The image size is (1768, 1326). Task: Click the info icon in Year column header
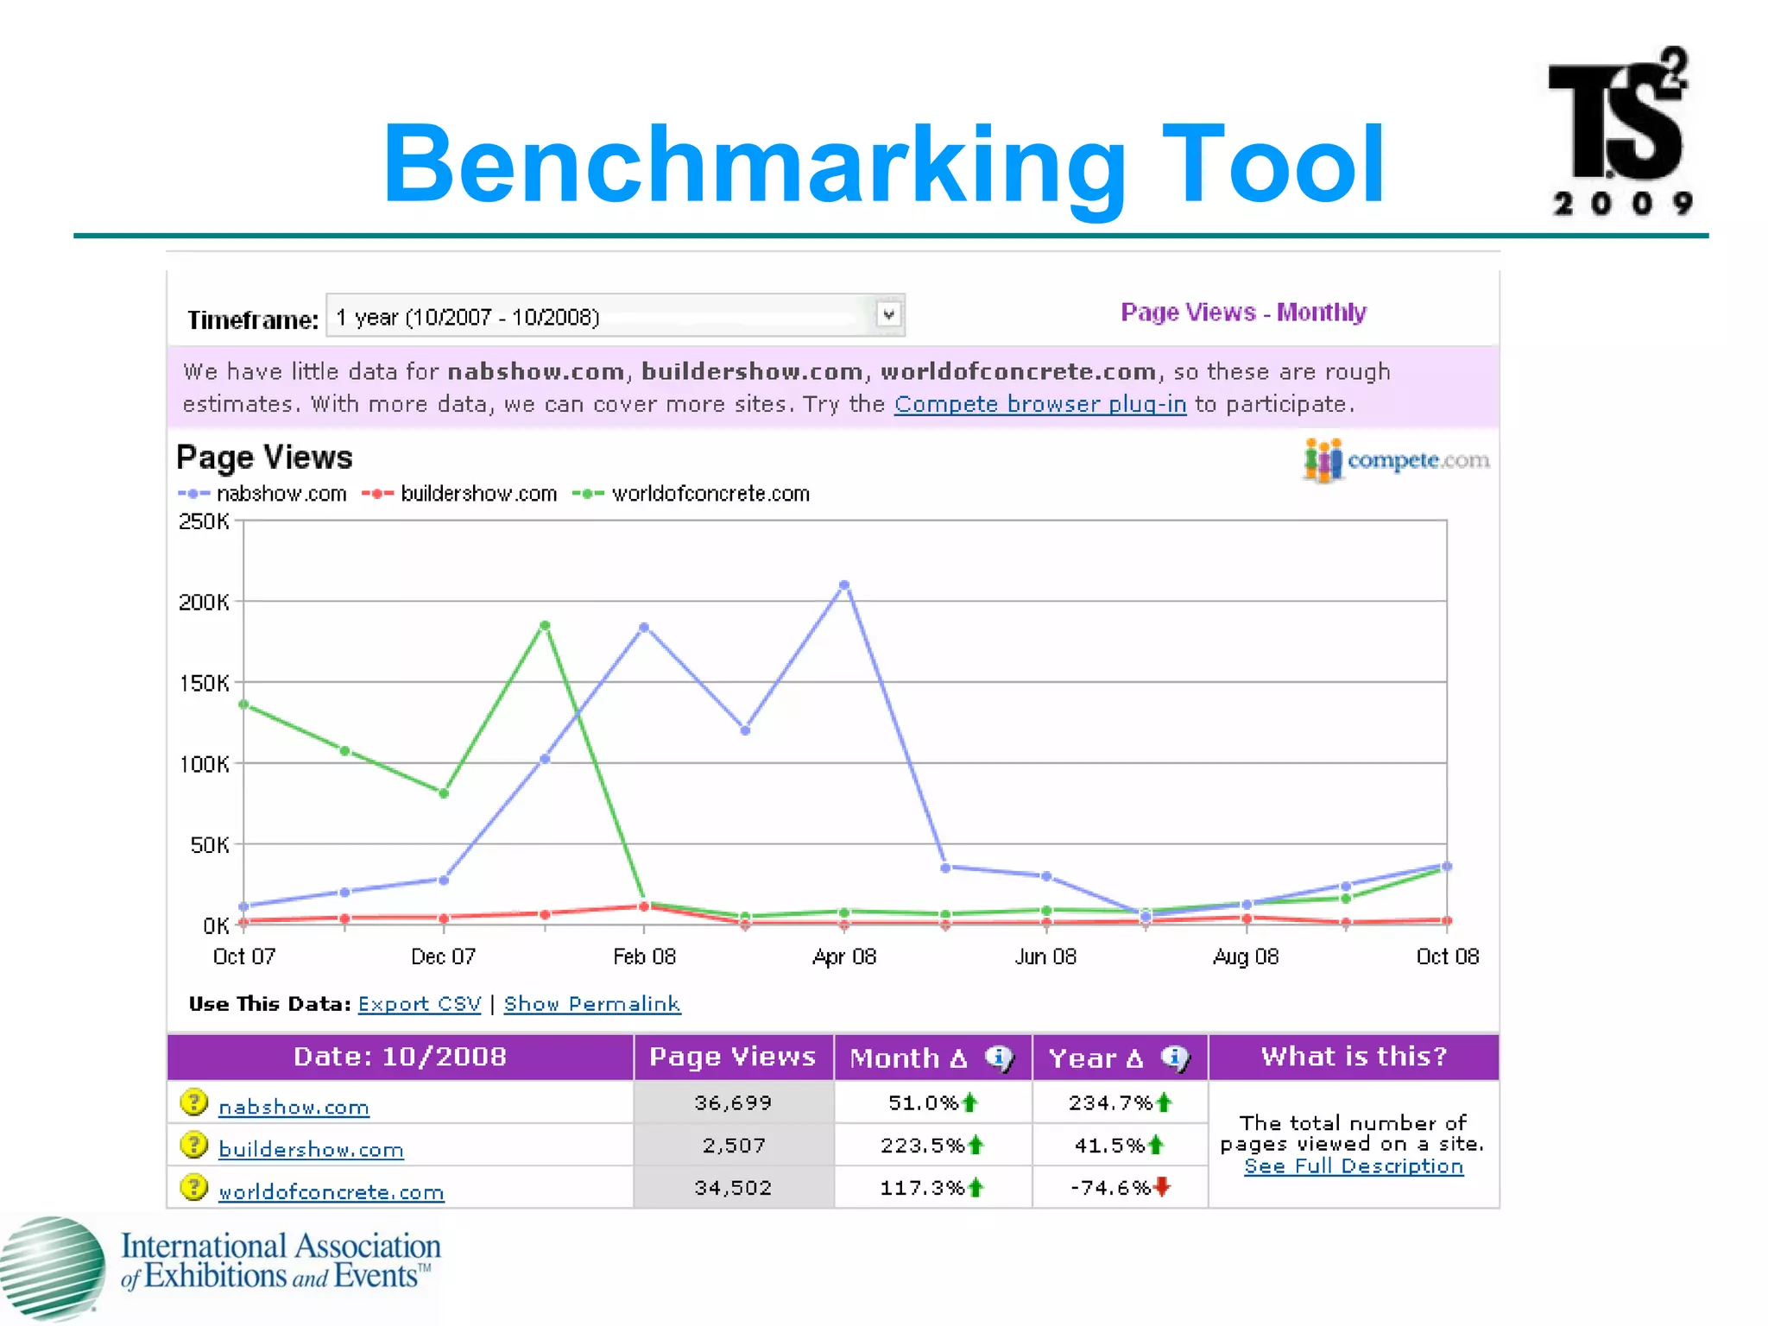click(x=1175, y=1058)
